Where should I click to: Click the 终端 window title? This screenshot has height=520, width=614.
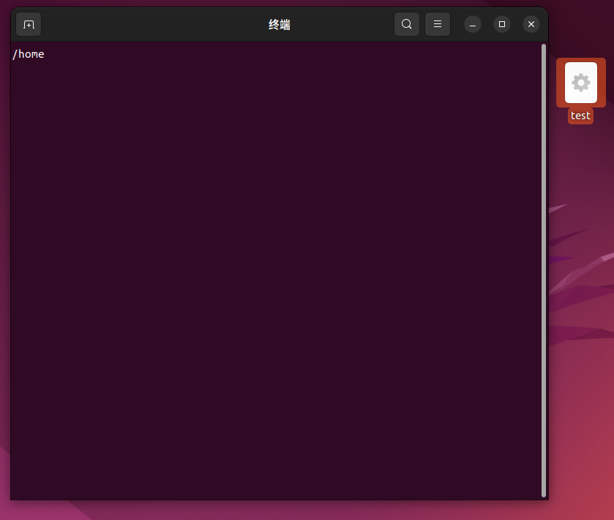(x=280, y=25)
